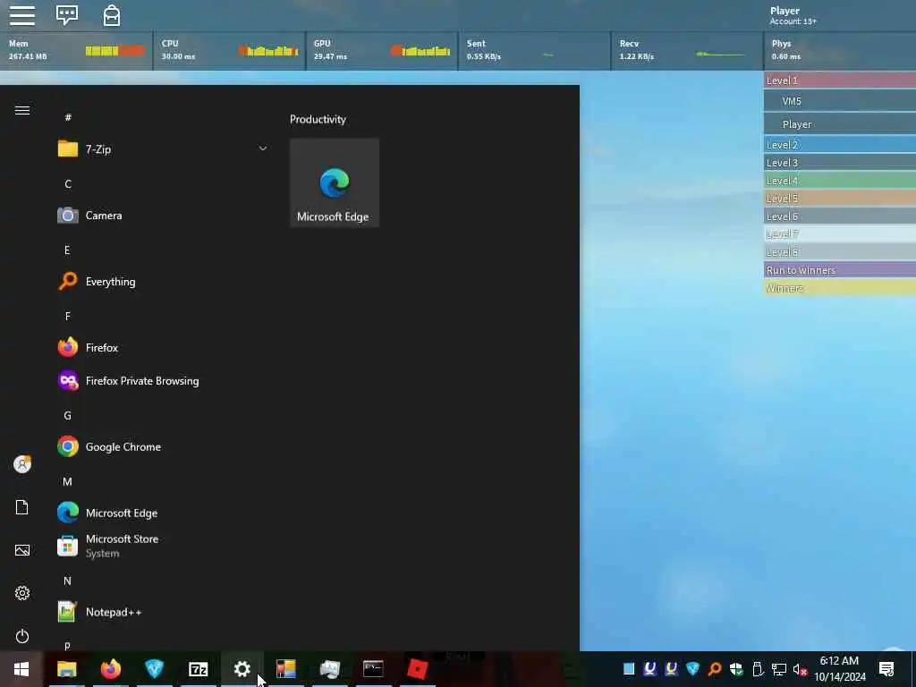Jump to letter G section header
The width and height of the screenshot is (916, 687).
(x=68, y=415)
